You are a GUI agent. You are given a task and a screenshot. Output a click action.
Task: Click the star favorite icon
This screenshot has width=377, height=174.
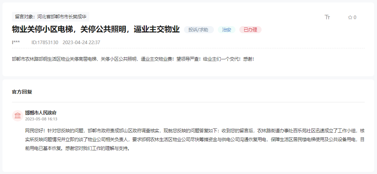coord(350,17)
